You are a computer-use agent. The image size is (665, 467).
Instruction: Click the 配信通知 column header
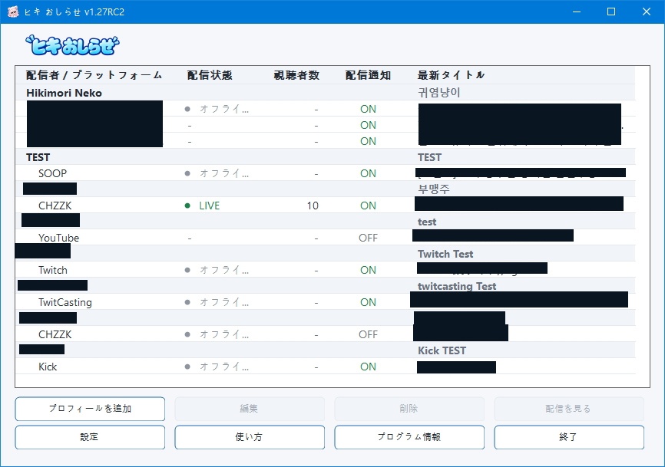coord(368,75)
